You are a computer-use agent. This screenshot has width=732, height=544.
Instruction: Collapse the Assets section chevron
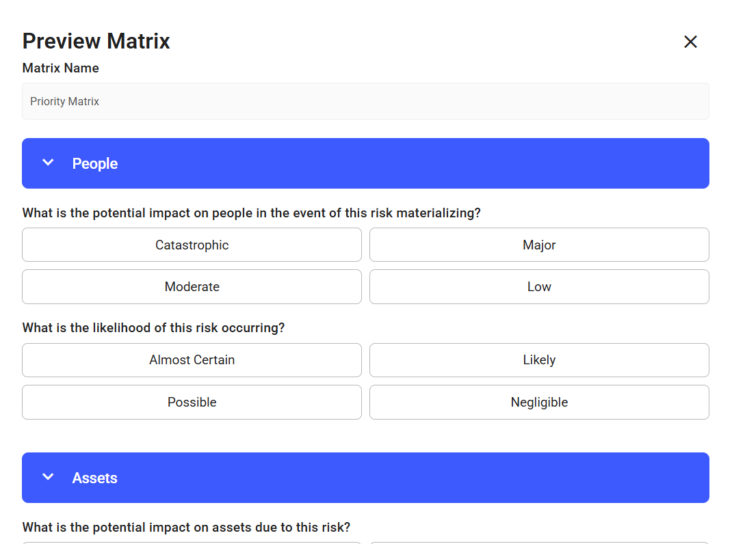(48, 477)
